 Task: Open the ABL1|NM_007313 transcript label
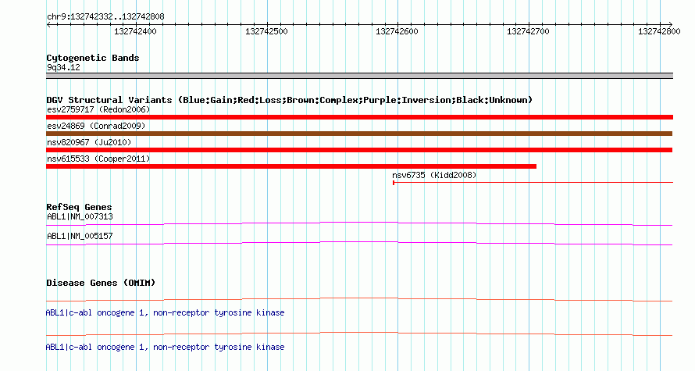click(80, 217)
